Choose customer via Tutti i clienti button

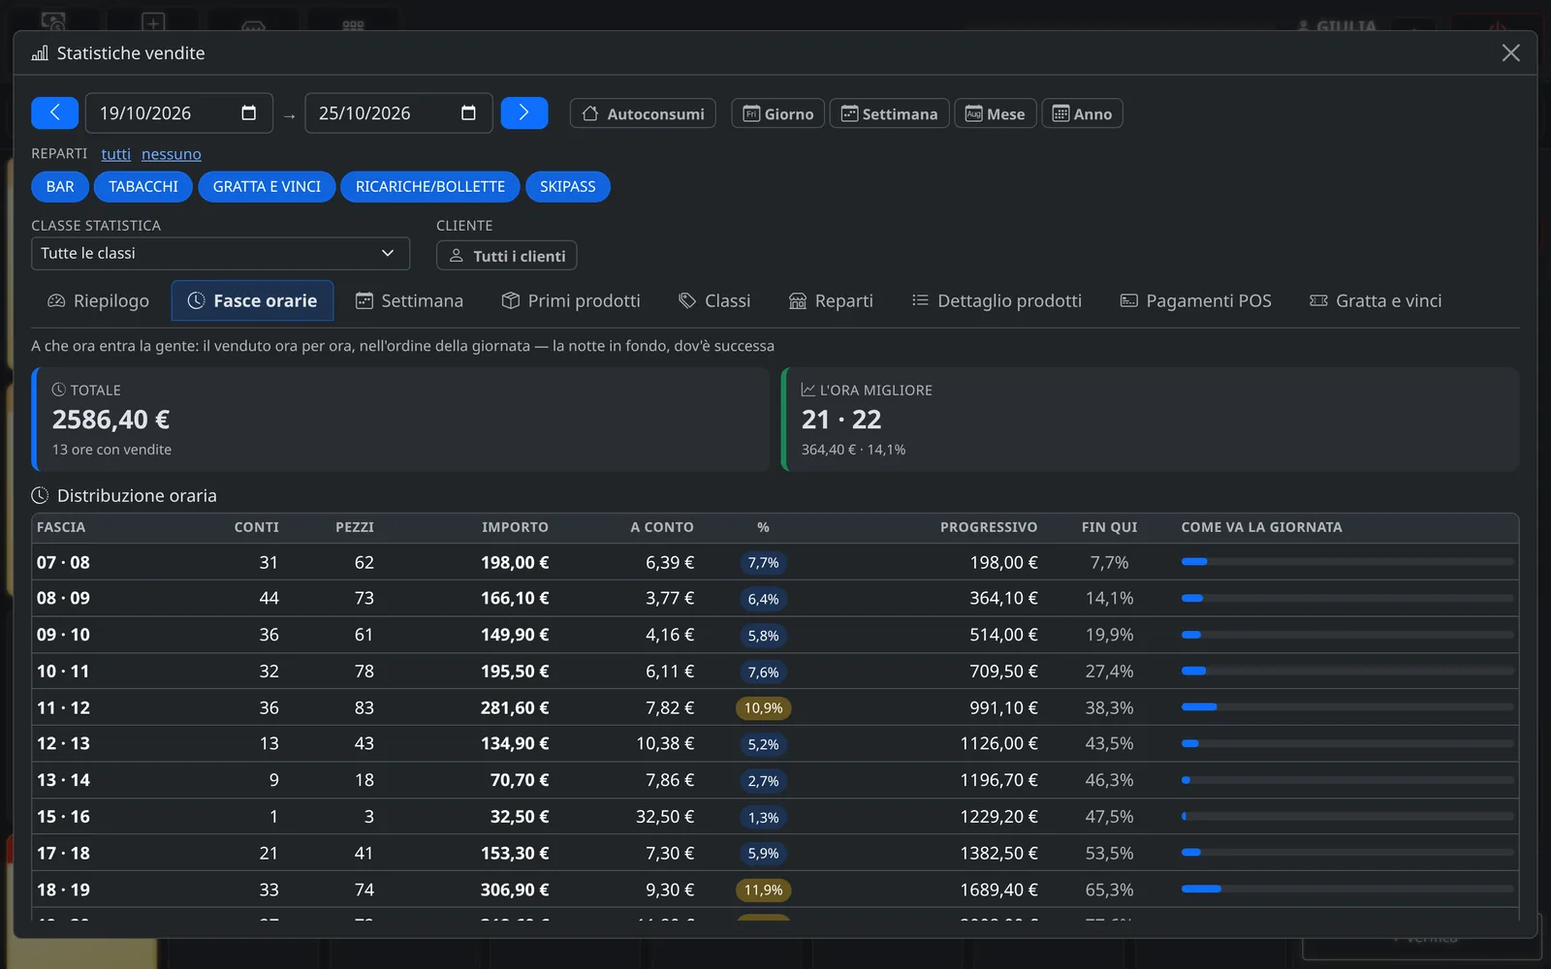click(x=507, y=256)
